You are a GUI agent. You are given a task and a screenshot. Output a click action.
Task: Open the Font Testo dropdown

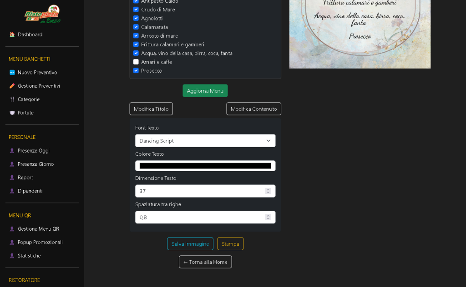pyautogui.click(x=205, y=141)
